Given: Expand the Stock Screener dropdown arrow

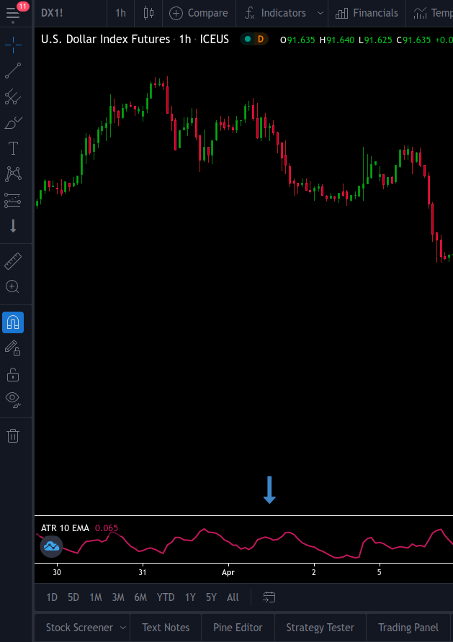Looking at the screenshot, I should [x=123, y=628].
